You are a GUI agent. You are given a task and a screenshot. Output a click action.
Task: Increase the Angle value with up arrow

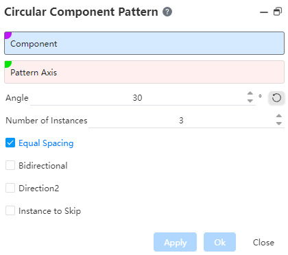(x=250, y=93)
